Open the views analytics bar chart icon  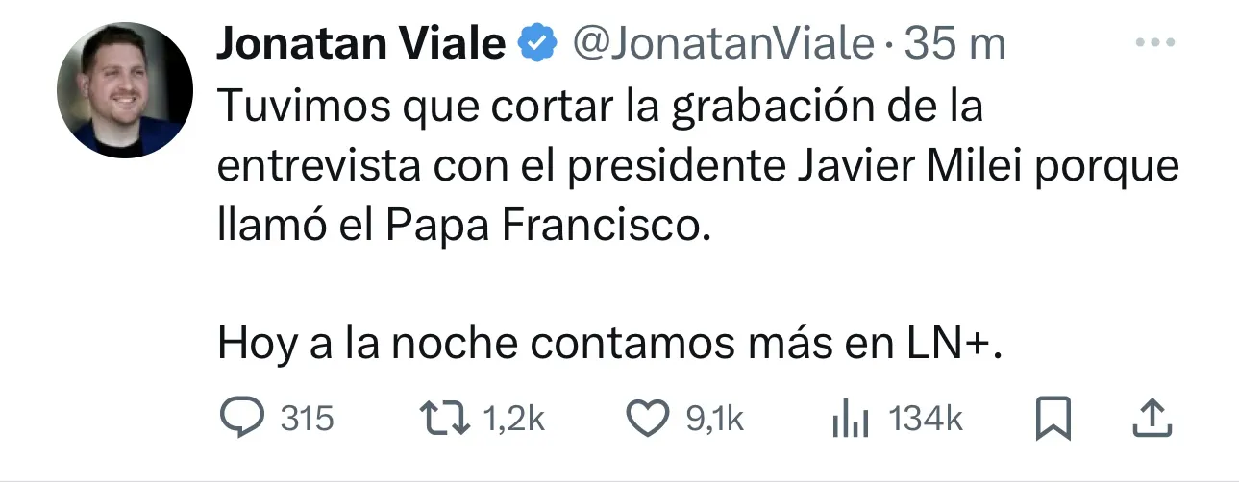tap(850, 419)
